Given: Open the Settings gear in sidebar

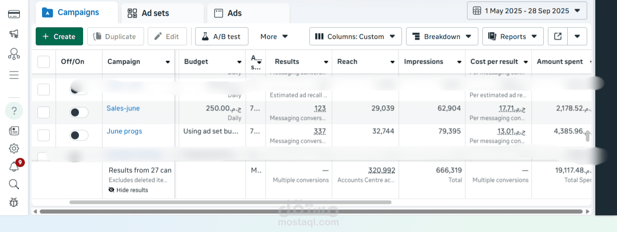Looking at the screenshot, I should [14, 148].
